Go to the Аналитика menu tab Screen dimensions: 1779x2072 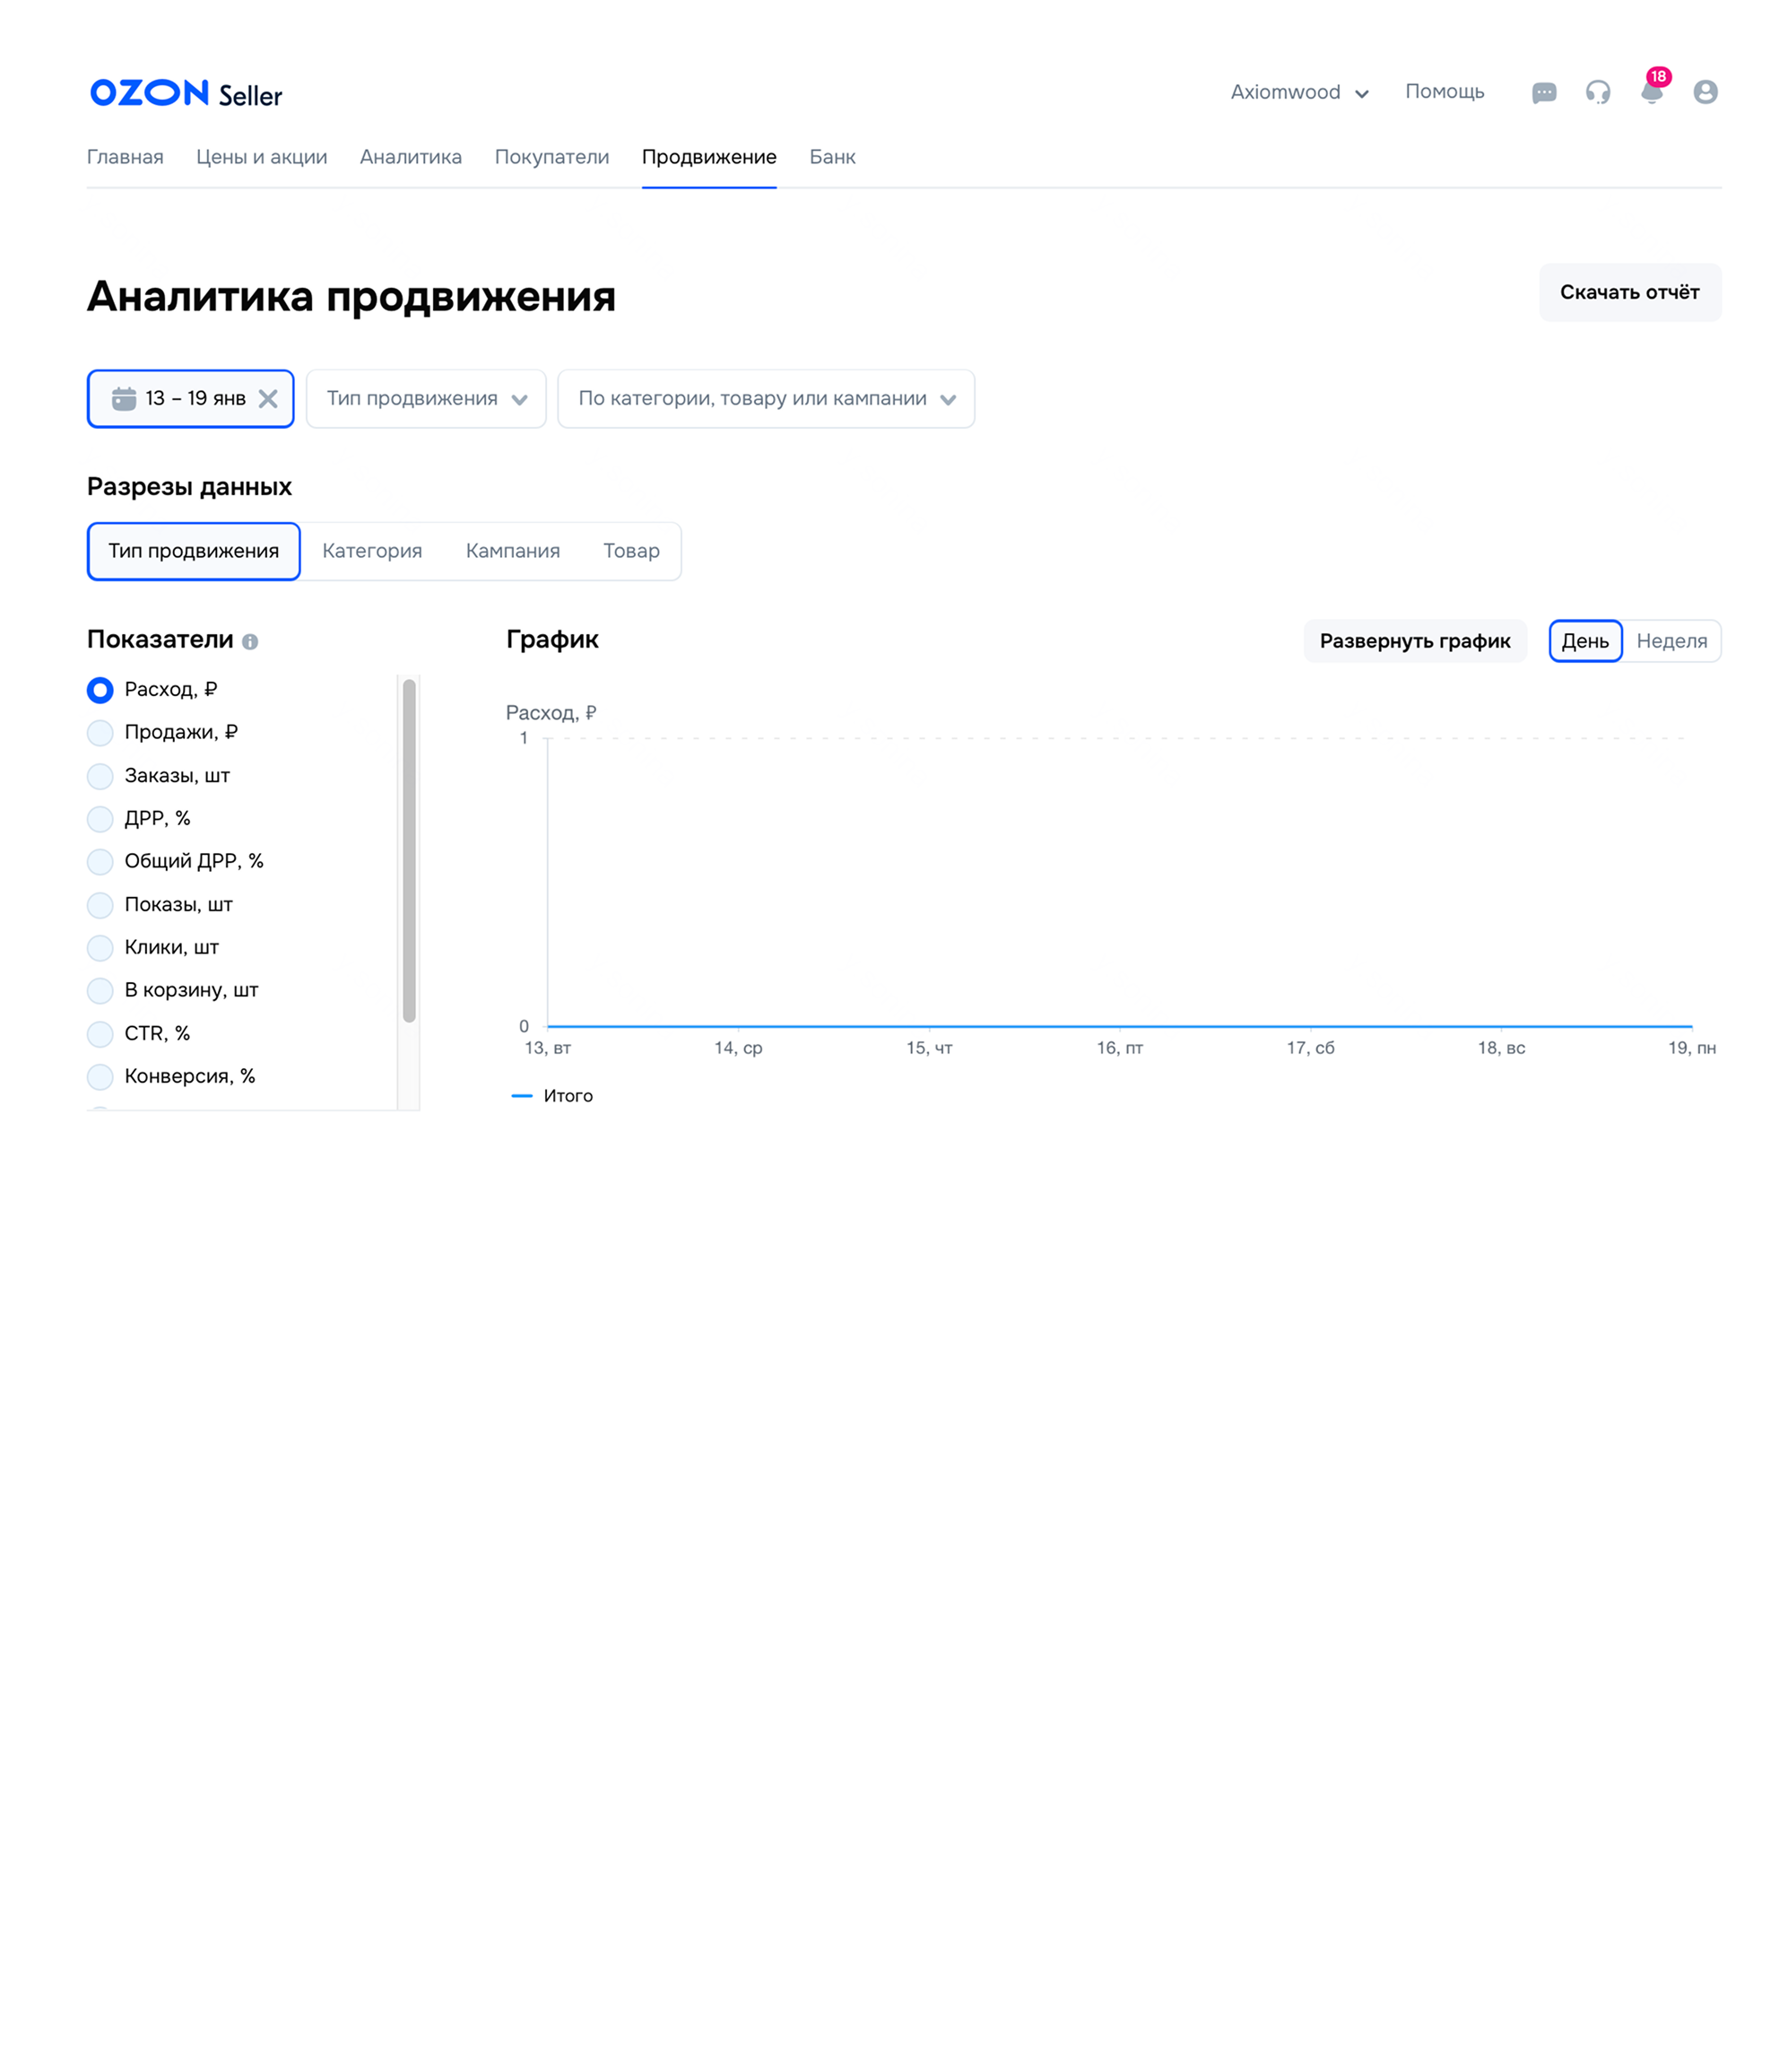[x=411, y=157]
